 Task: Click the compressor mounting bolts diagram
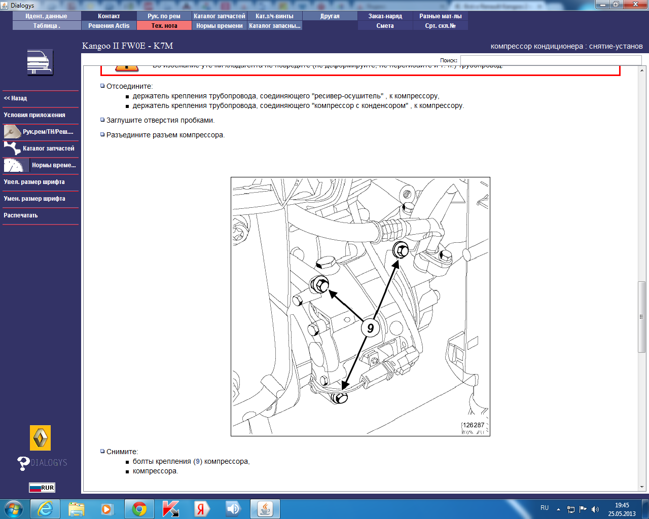pos(360,307)
